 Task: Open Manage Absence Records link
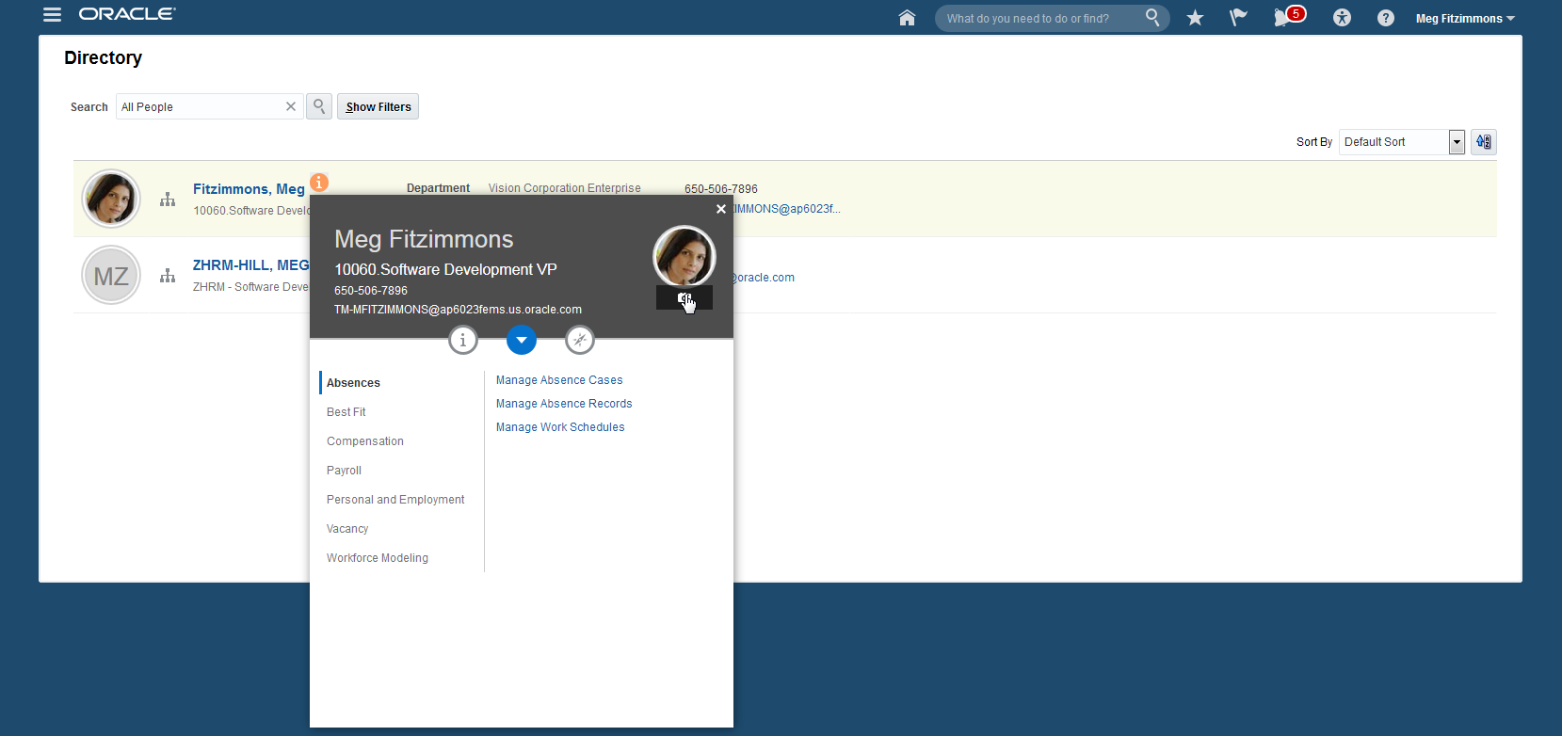point(564,404)
